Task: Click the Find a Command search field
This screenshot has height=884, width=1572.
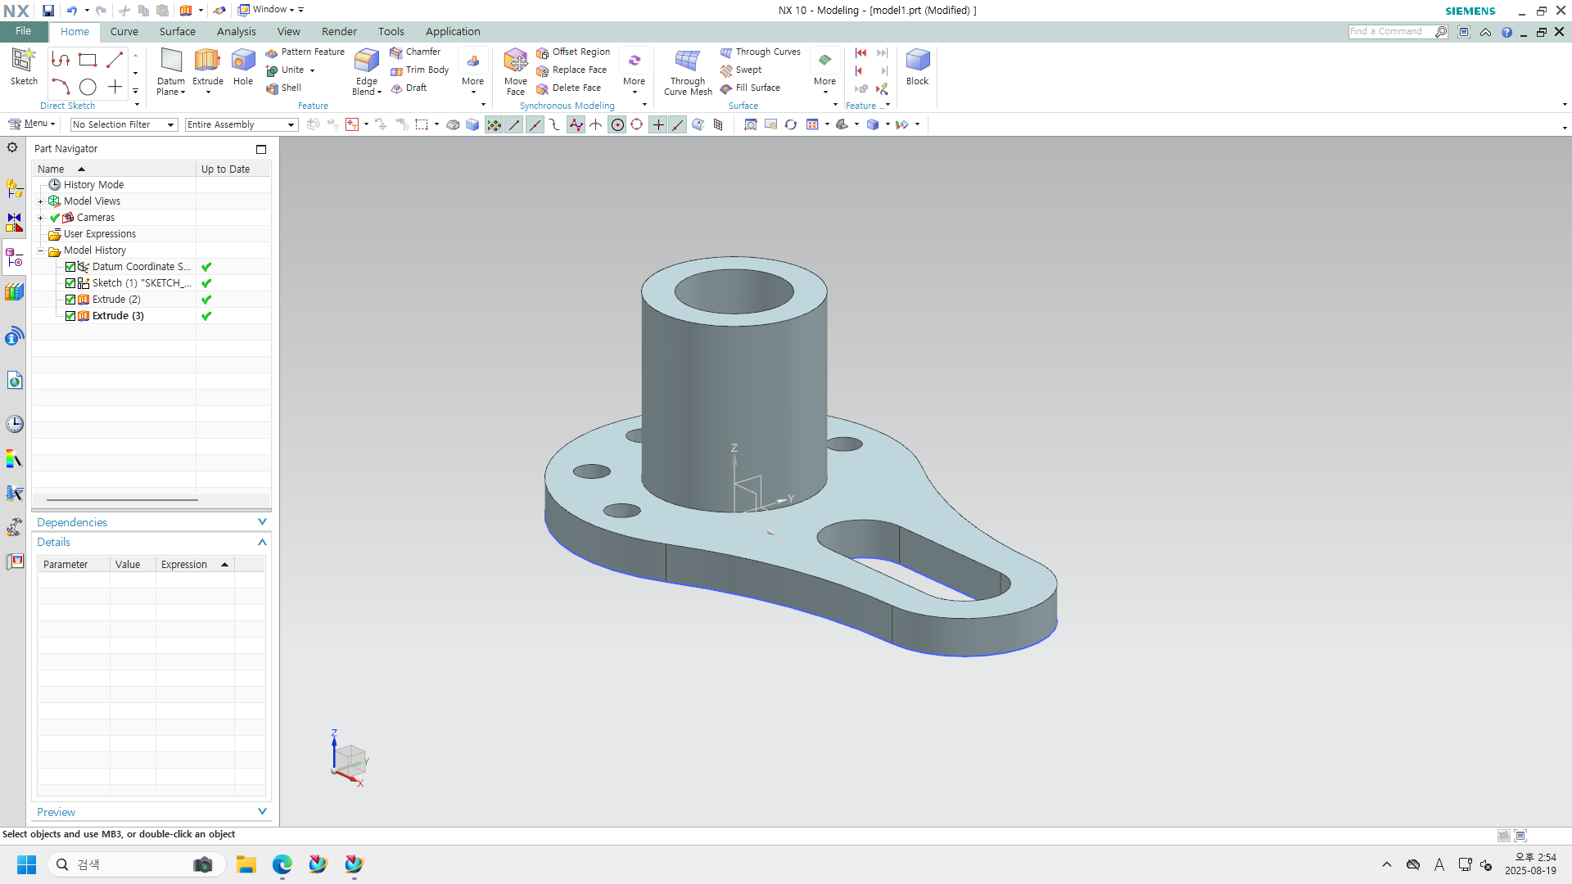Action: click(x=1389, y=31)
